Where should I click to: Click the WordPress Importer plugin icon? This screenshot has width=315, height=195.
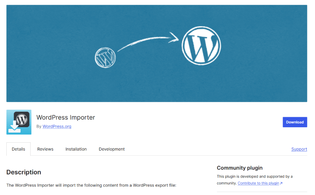[x=19, y=122]
